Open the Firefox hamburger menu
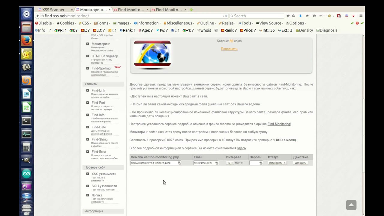This screenshot has height=216, width=384. [x=361, y=16]
